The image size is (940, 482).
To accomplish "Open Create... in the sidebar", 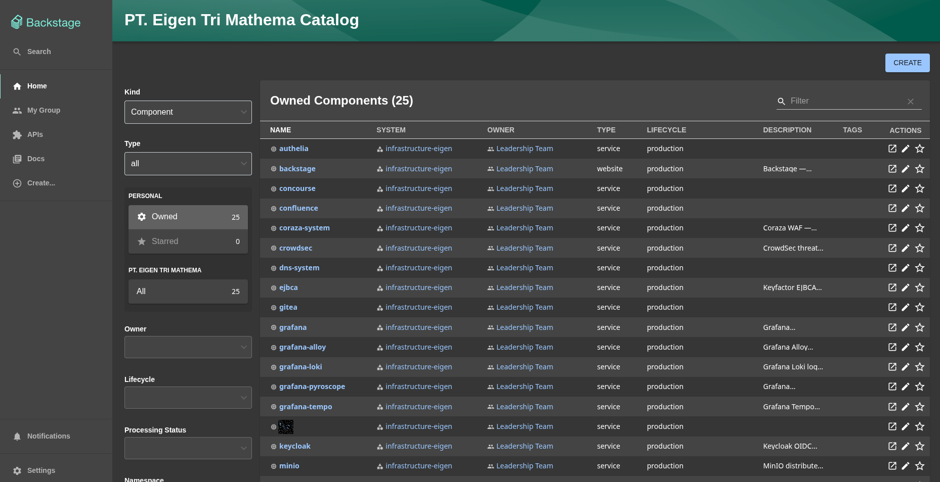I will 56,183.
